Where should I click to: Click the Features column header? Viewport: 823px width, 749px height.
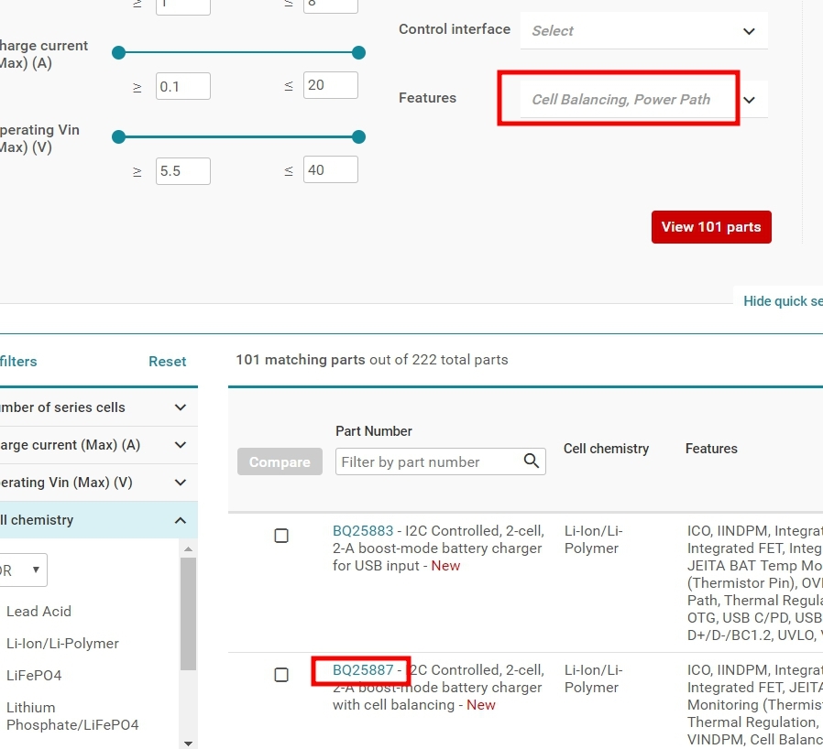(x=711, y=449)
